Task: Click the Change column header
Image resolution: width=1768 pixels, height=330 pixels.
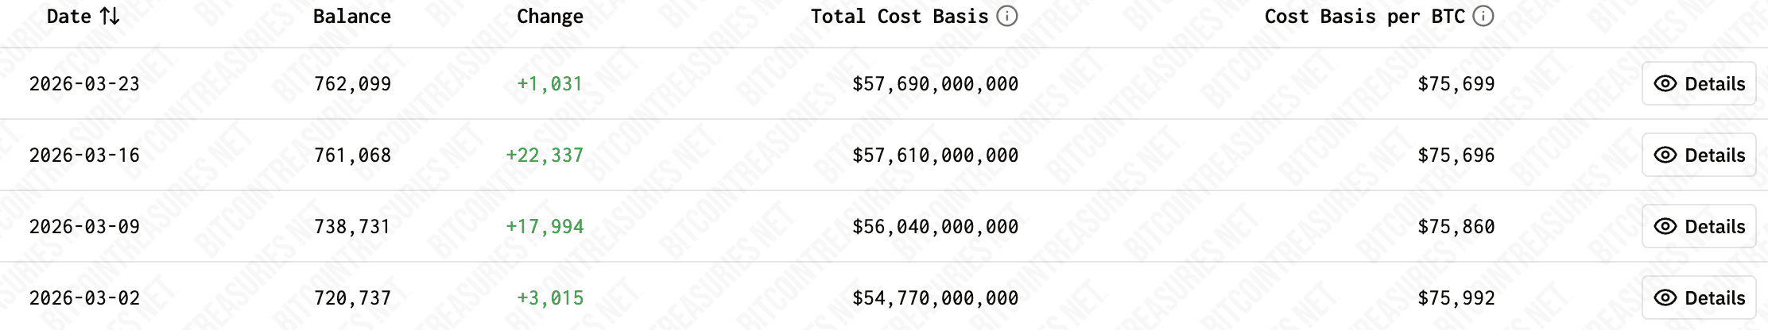Action: (x=550, y=17)
